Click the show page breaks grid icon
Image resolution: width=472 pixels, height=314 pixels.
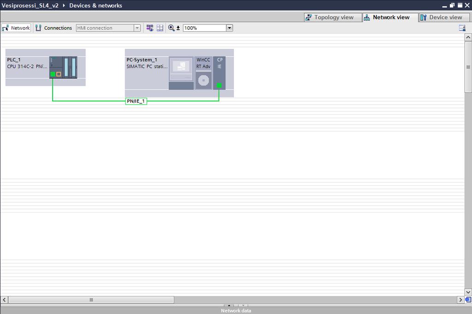pyautogui.click(x=160, y=28)
